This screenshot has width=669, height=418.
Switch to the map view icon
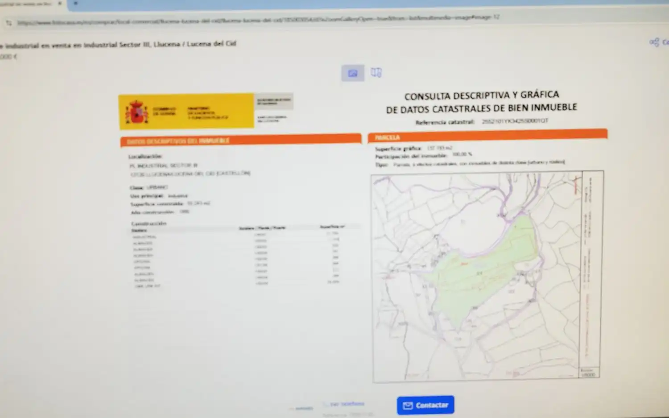point(376,73)
